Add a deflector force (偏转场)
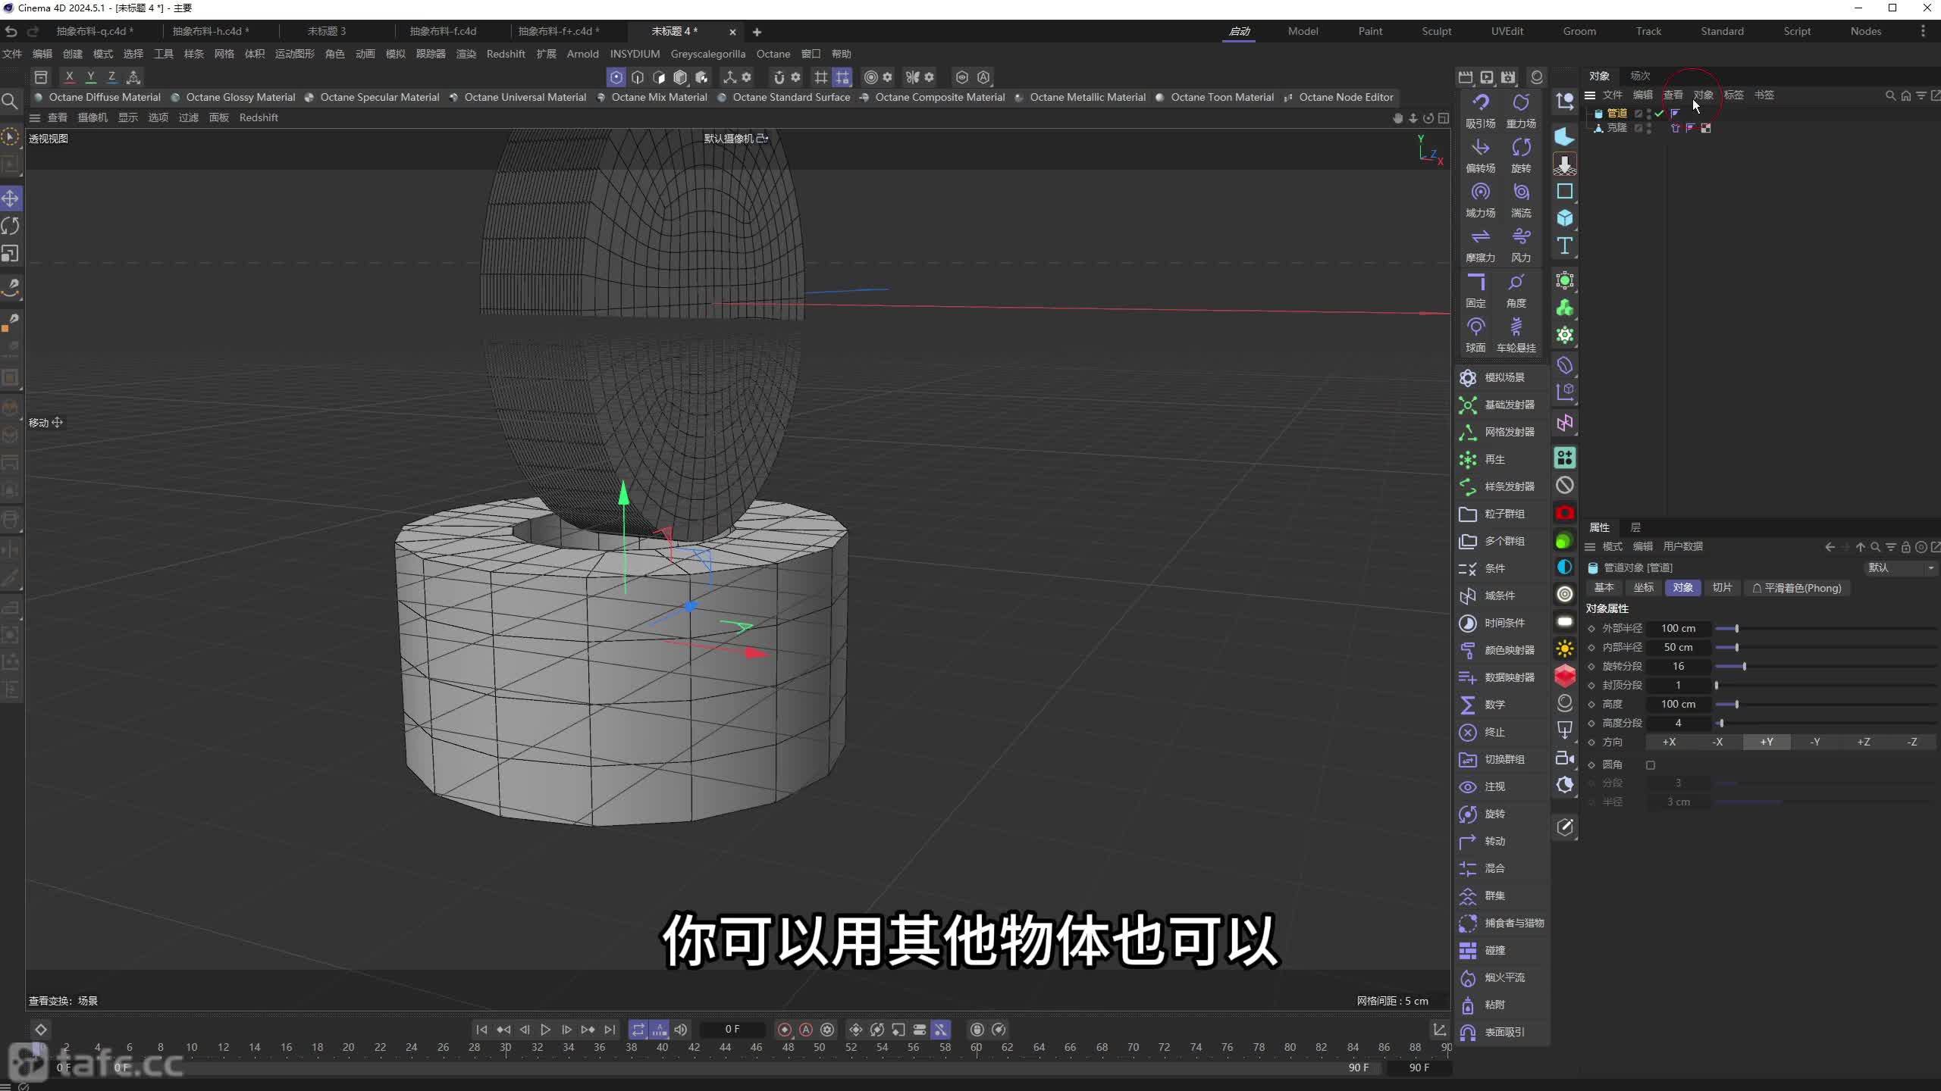The image size is (1941, 1091). pyautogui.click(x=1480, y=155)
